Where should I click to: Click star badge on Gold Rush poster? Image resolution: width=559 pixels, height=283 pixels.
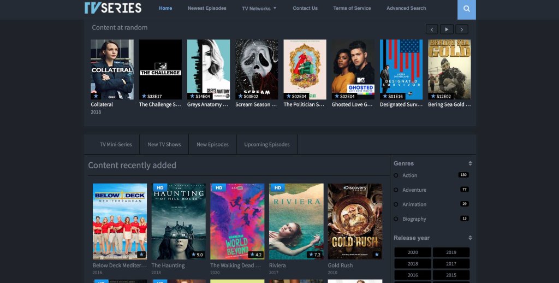click(377, 255)
